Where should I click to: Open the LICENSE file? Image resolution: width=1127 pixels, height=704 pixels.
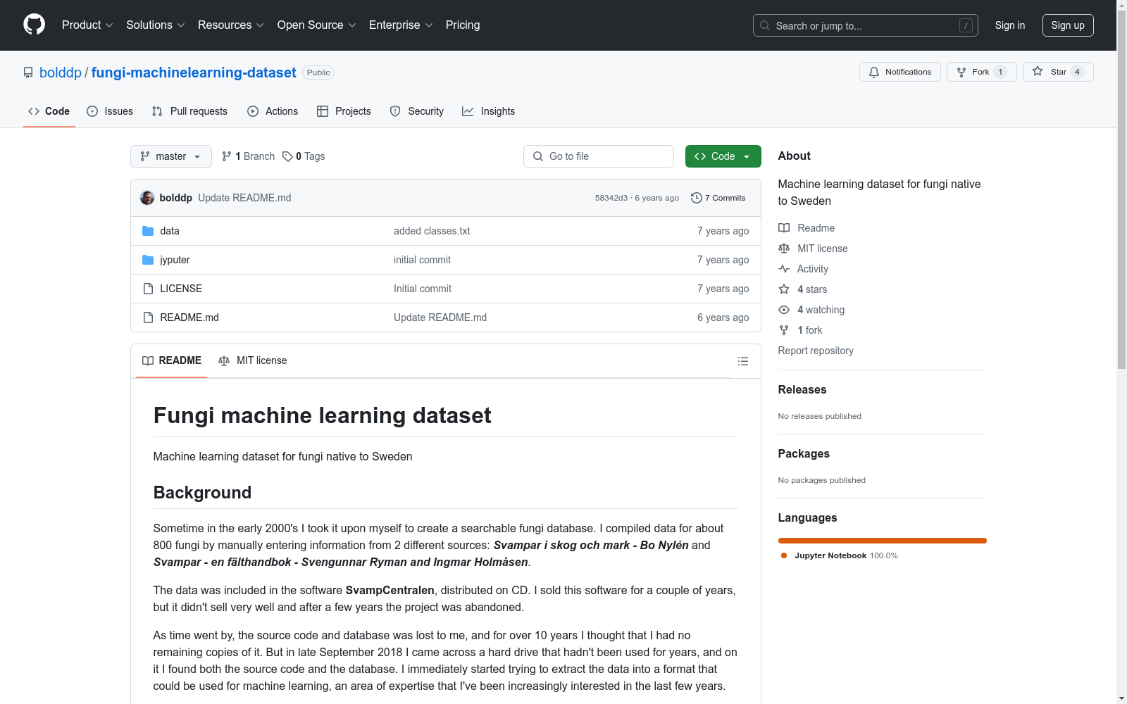coord(181,289)
